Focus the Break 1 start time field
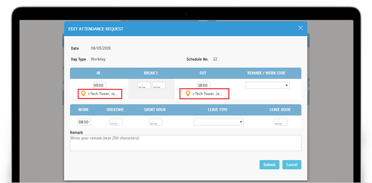Viewport: 372px width, 183px height. pyautogui.click(x=144, y=85)
